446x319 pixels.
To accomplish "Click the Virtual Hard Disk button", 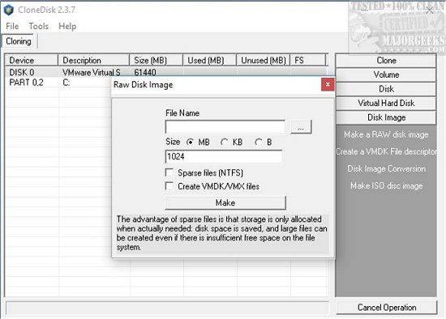I will click(x=386, y=103).
